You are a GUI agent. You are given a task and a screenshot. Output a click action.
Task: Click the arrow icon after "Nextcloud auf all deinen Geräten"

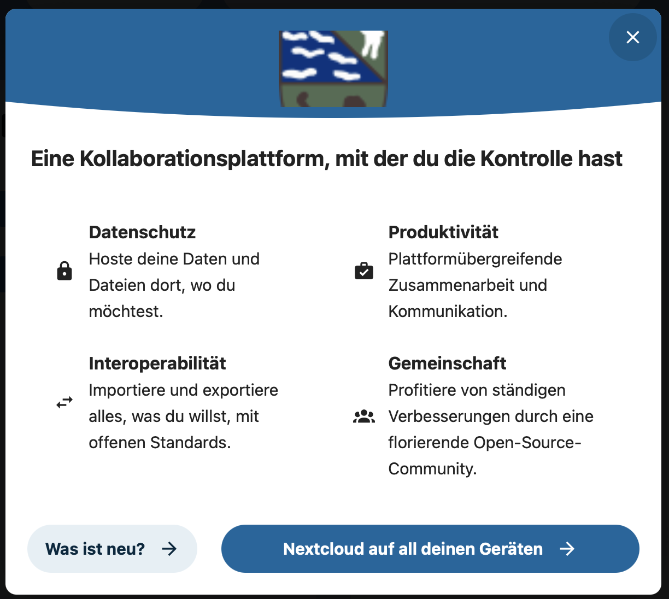point(567,549)
